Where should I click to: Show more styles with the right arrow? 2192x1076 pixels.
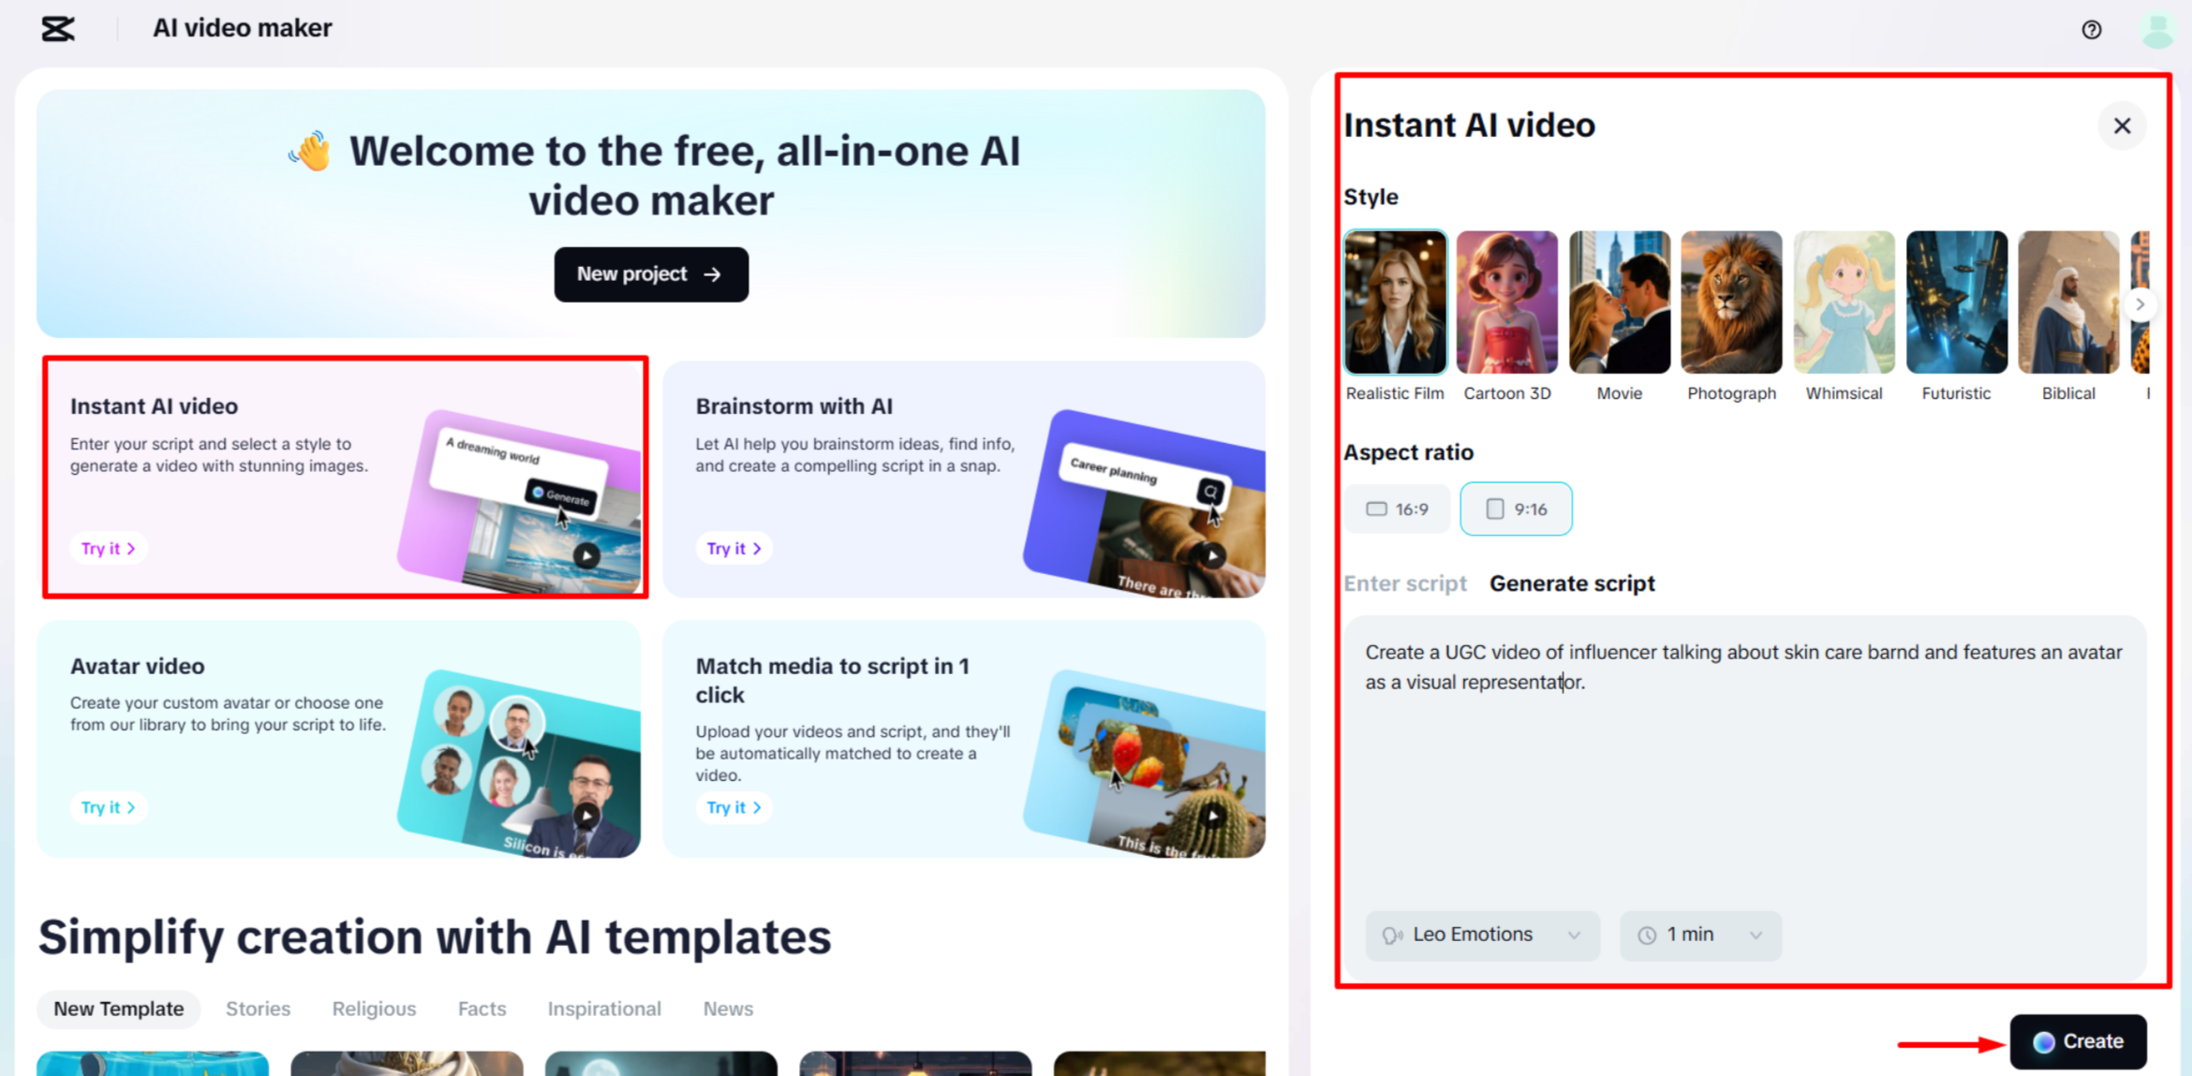coord(2140,304)
